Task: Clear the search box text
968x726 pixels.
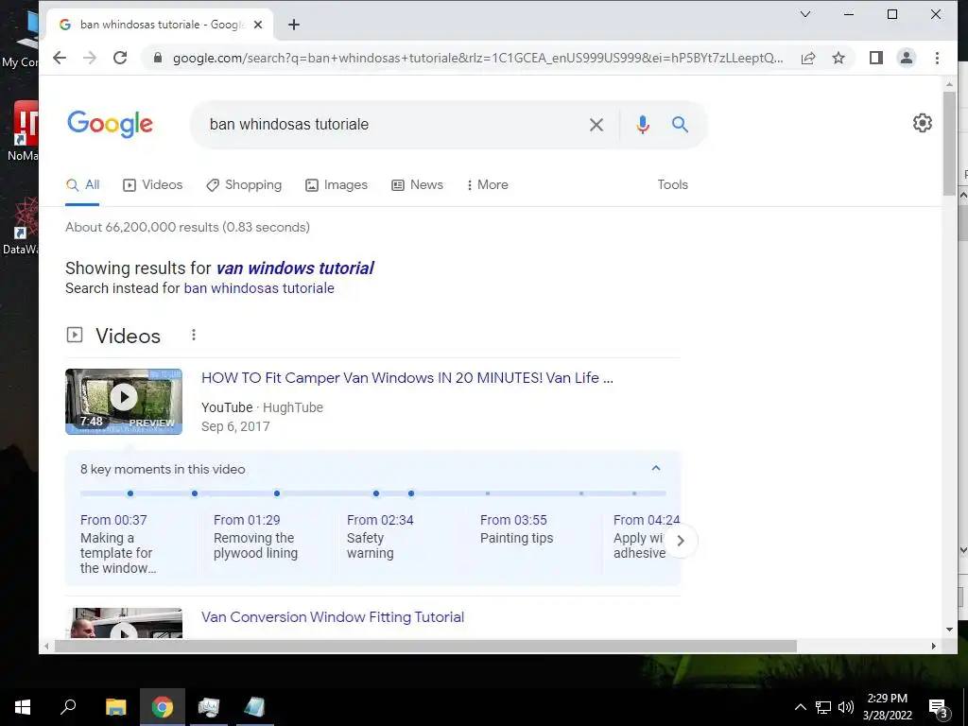Action: (596, 125)
